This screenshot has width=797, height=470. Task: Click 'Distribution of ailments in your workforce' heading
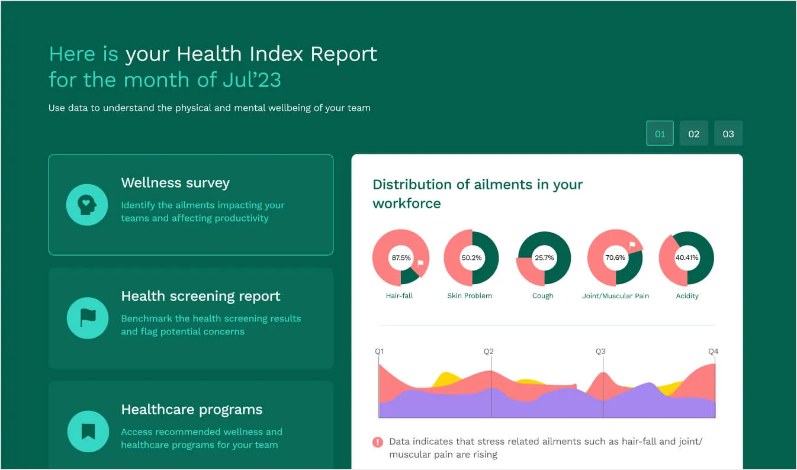(478, 194)
